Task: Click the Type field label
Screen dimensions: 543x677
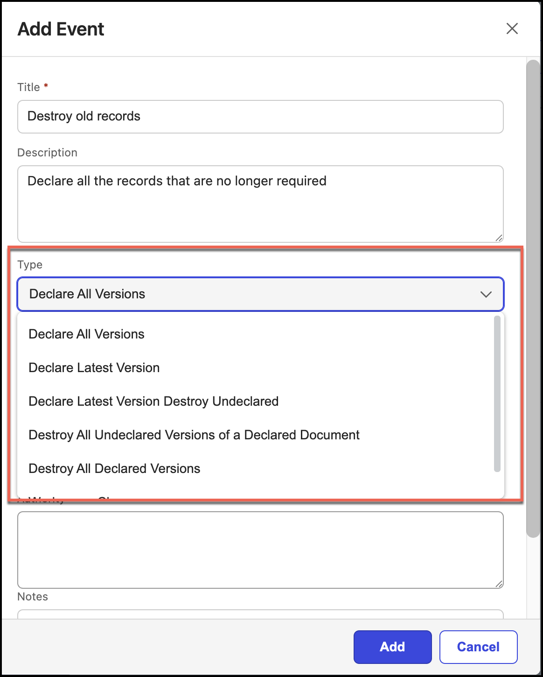Action: [x=30, y=265]
